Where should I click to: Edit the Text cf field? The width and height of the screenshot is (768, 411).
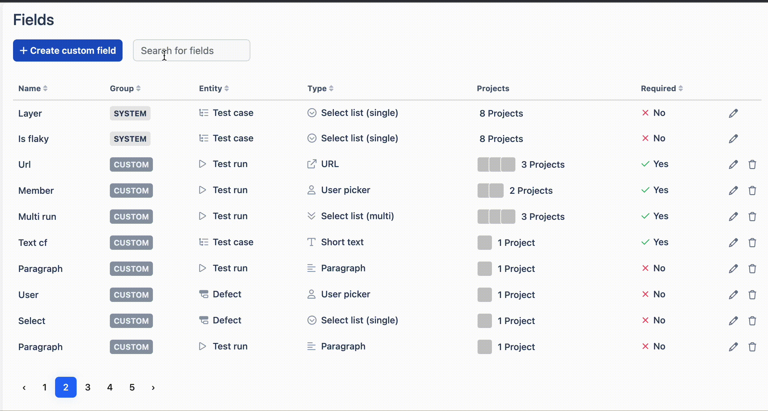coord(733,243)
